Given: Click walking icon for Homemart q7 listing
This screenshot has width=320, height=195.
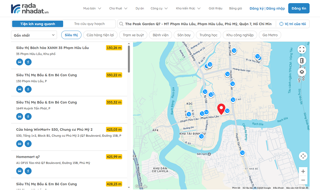Looking at the screenshot, I should [28, 171].
